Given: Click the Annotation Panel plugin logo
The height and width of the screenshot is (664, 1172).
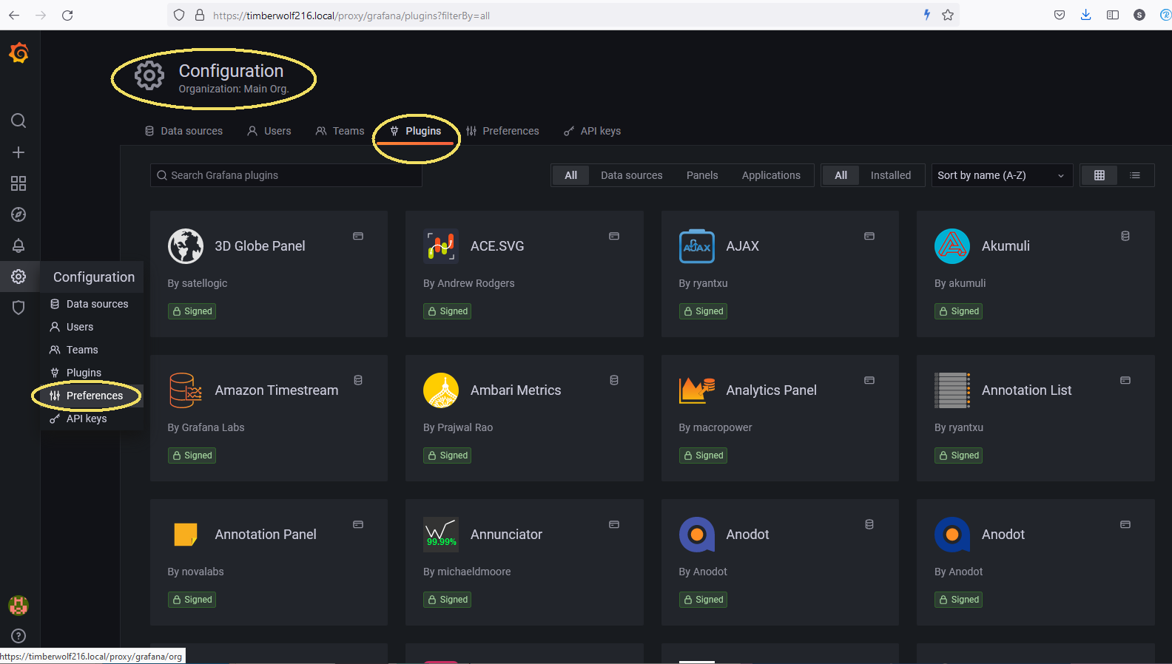Looking at the screenshot, I should click(185, 535).
